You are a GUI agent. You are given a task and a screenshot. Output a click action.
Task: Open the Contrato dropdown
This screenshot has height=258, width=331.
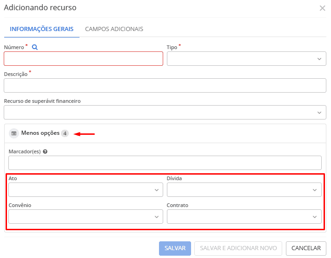tap(244, 217)
